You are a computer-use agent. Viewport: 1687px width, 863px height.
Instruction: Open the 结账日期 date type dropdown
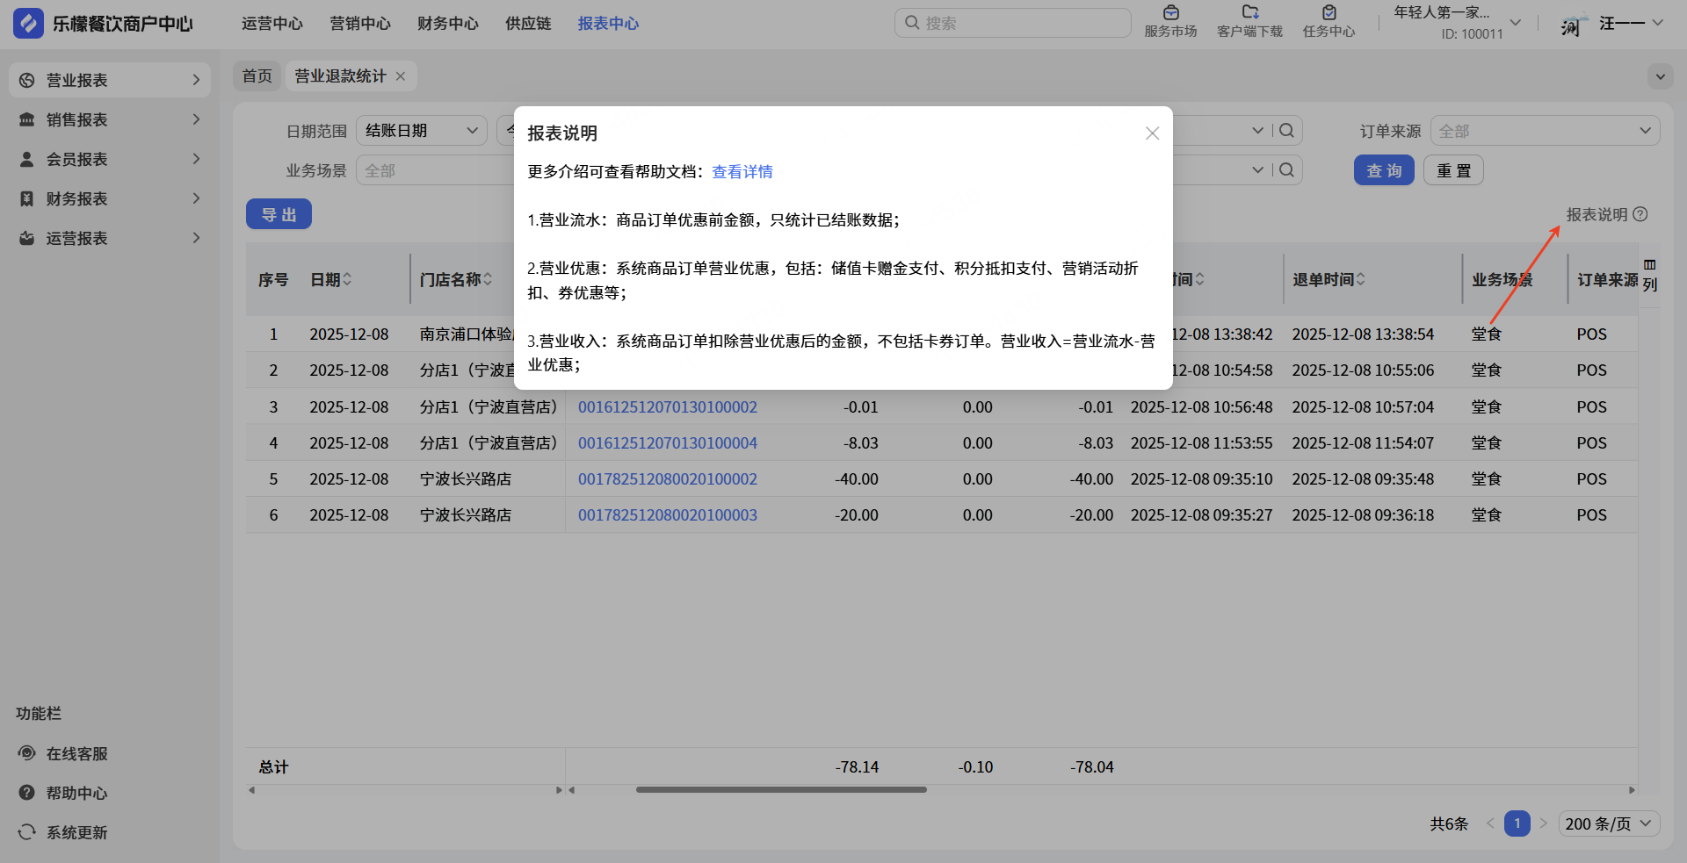(x=422, y=131)
